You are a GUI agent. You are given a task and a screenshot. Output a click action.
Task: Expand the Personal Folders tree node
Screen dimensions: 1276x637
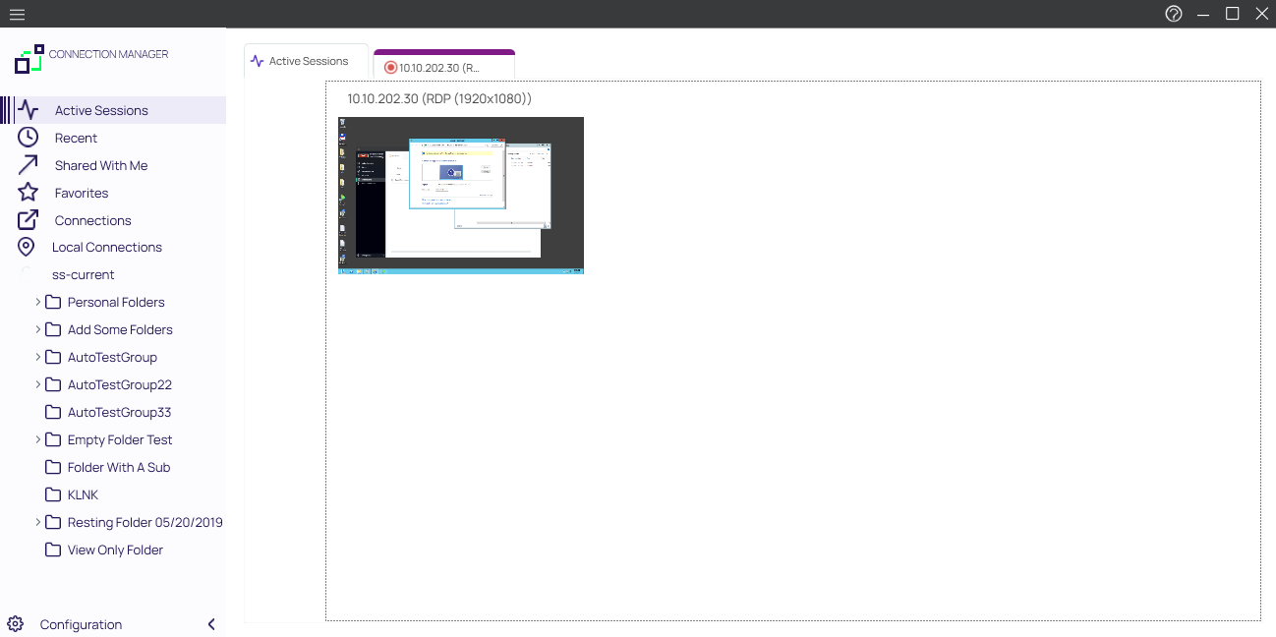pos(38,302)
